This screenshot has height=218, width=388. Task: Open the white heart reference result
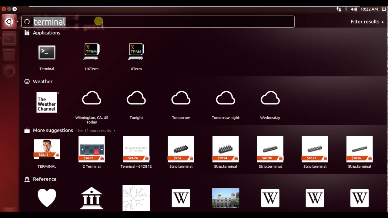pos(47,198)
